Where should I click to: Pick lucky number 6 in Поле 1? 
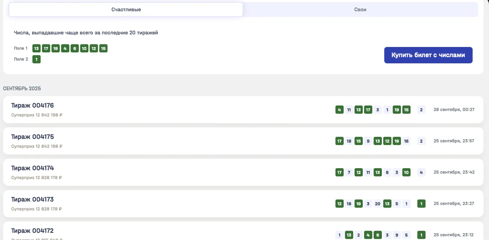(75, 48)
